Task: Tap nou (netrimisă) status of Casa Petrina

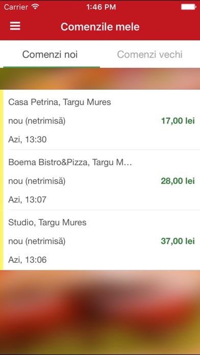Action: point(37,121)
